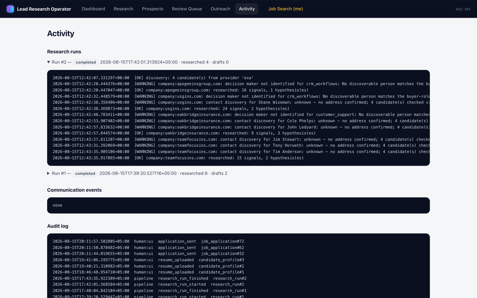Go to the Research tab
This screenshot has width=477, height=298.
pyautogui.click(x=123, y=9)
